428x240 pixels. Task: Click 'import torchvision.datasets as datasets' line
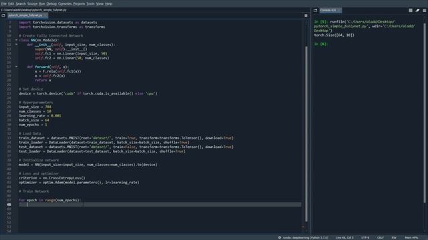[x=58, y=22]
